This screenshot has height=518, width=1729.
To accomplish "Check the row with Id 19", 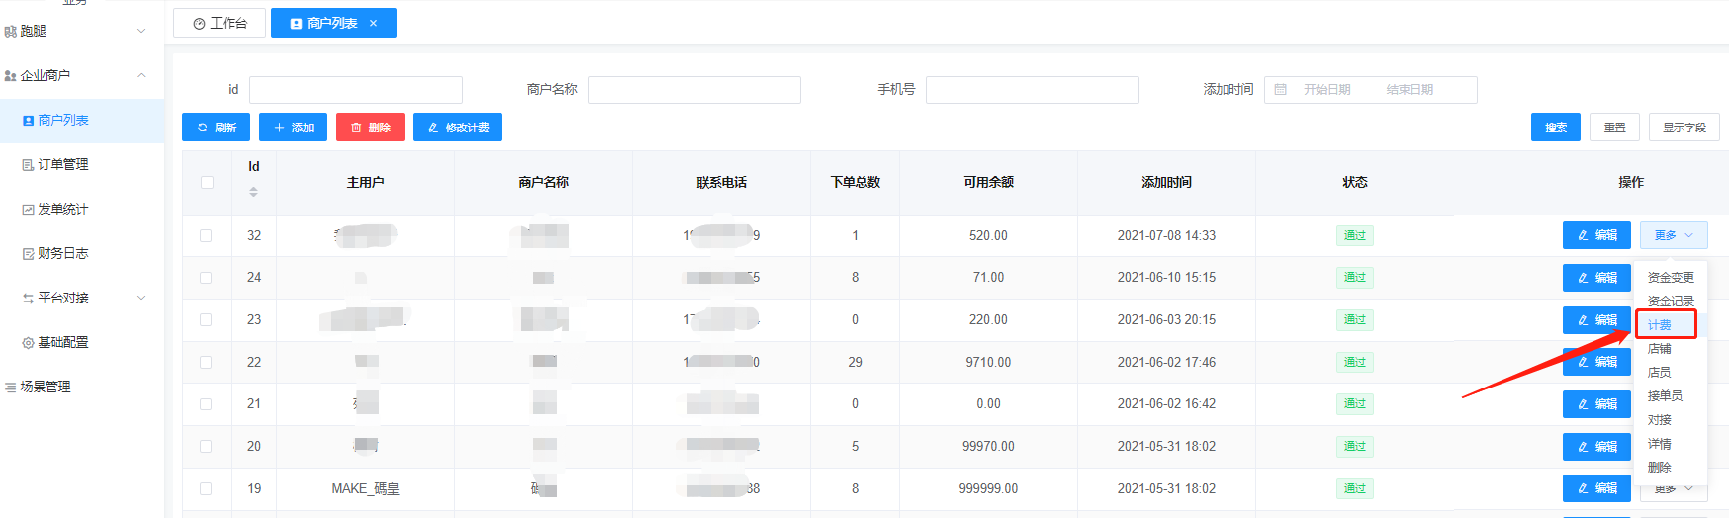I will pyautogui.click(x=206, y=489).
